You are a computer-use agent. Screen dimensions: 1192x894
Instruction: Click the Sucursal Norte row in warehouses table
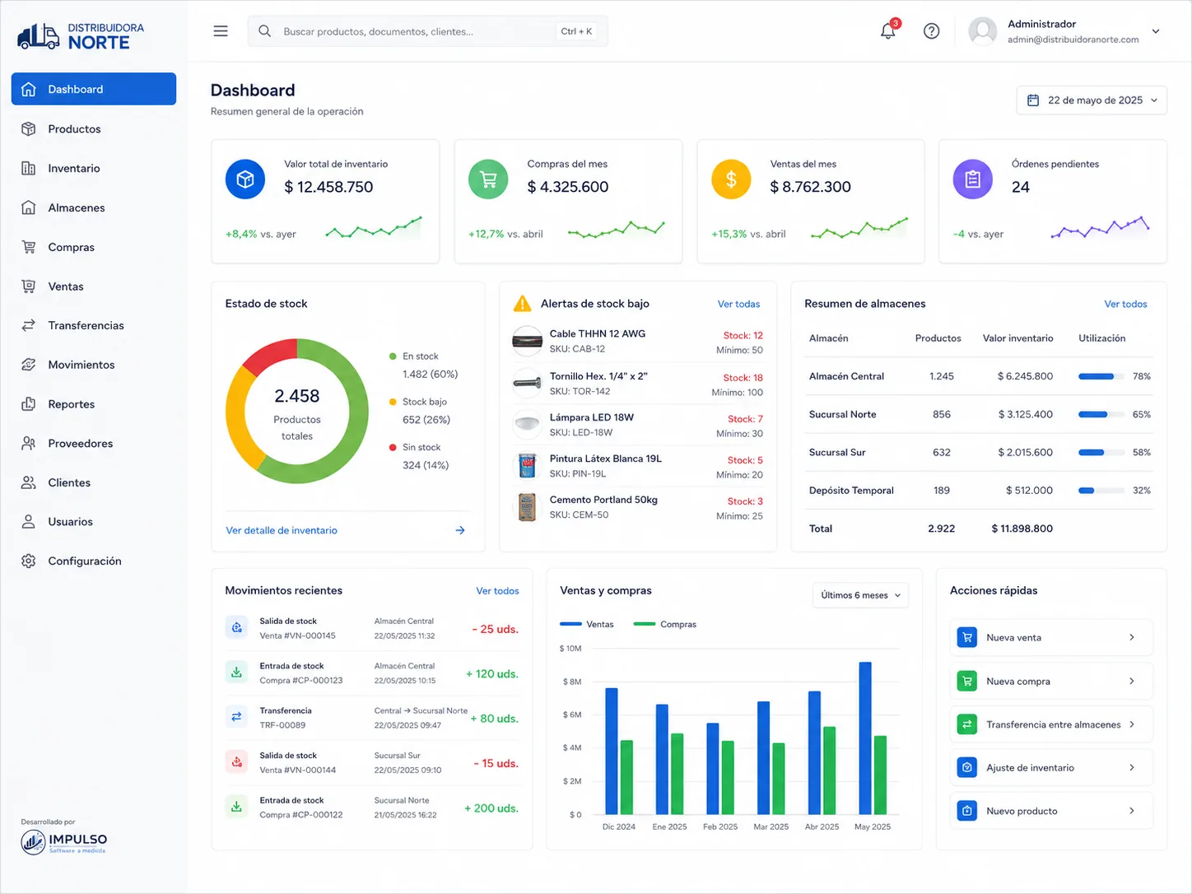979,414
